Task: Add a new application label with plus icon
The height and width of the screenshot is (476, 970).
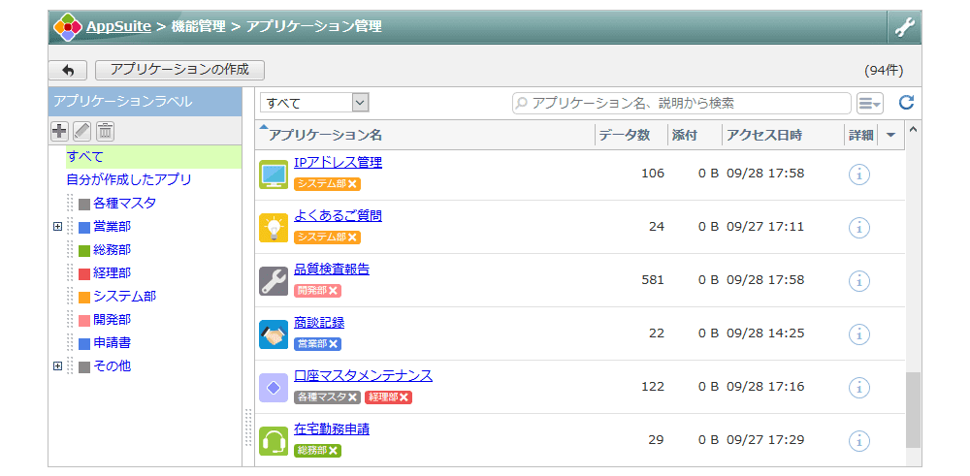Action: [x=59, y=132]
